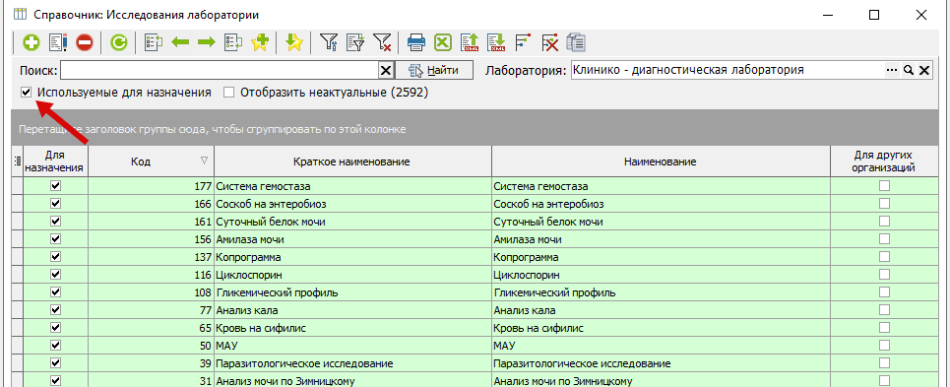The width and height of the screenshot is (950, 387).
Task: Click the star with green down arrow
Action: tap(293, 42)
